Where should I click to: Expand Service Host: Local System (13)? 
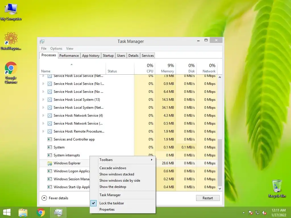[x=43, y=100]
